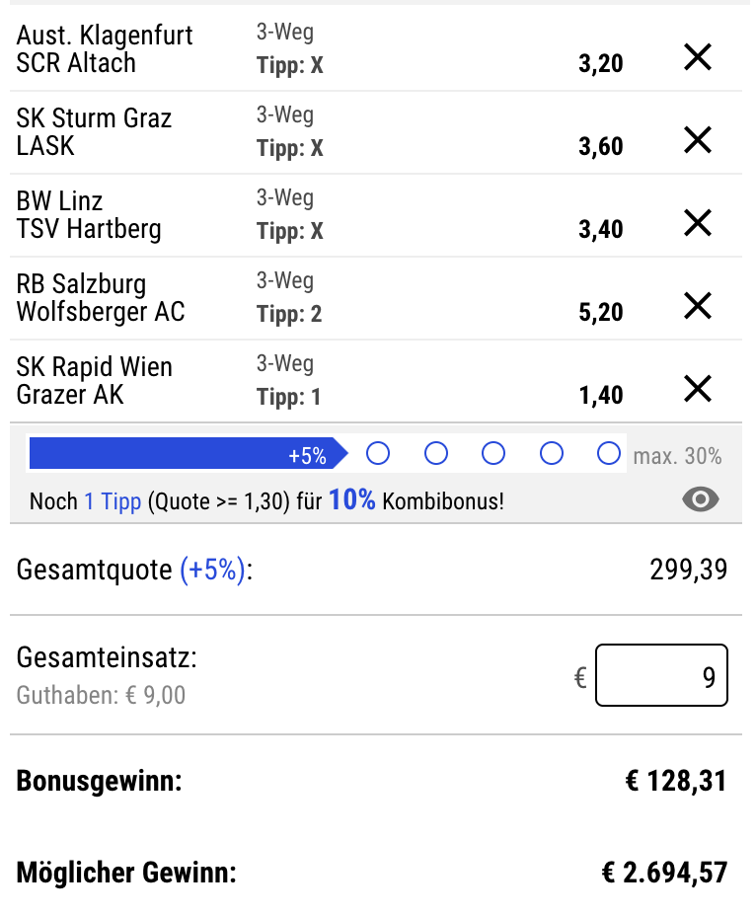
Task: Click the first empty bonus step circle
Action: click(x=378, y=453)
